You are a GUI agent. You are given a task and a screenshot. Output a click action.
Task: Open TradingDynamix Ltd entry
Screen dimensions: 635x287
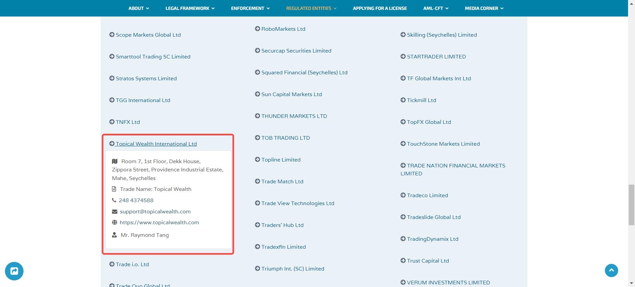click(x=429, y=239)
